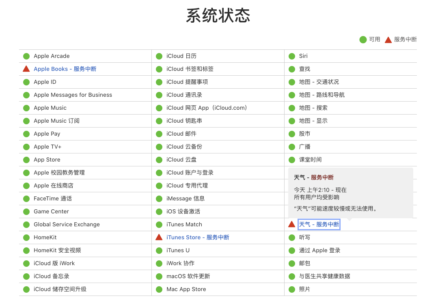This screenshot has width=425, height=300.
Task: Select the Apple Messages for Business row text
Action: click(73, 95)
